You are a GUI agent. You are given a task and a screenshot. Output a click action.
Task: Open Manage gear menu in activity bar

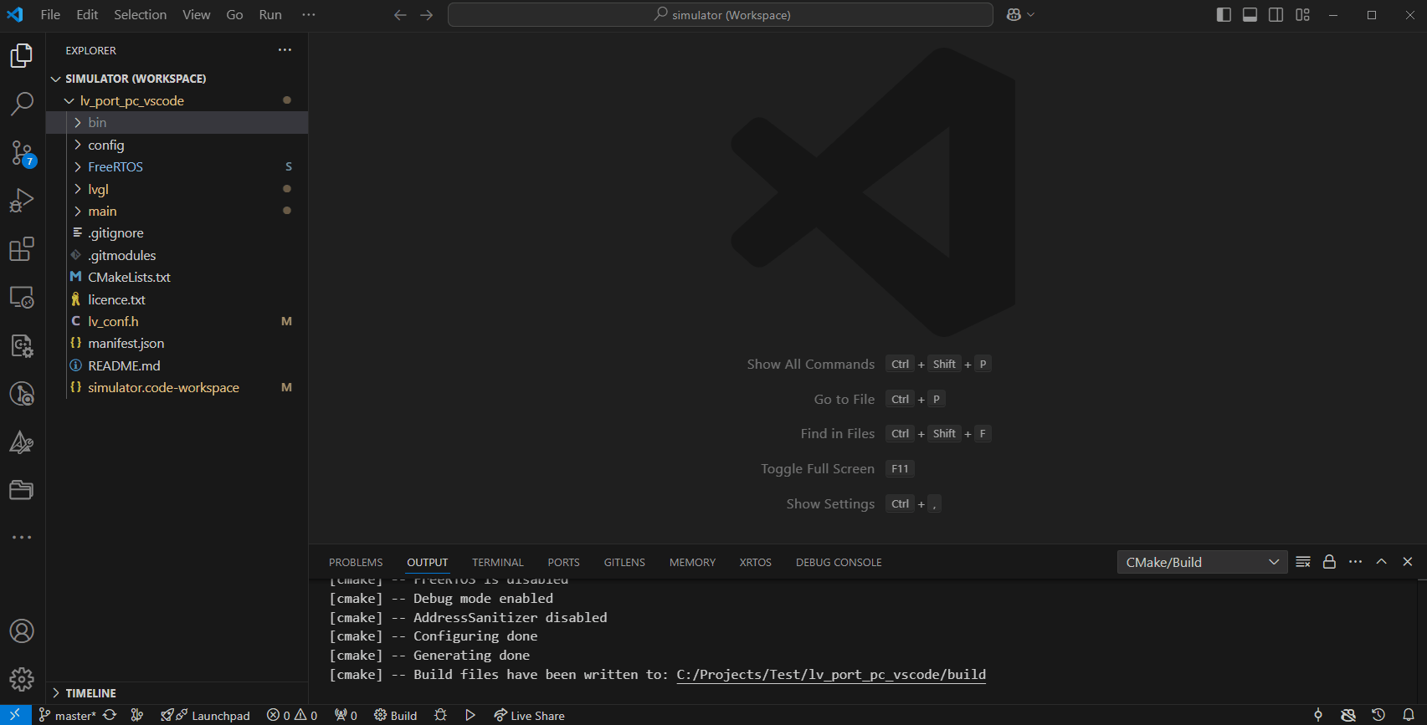pyautogui.click(x=22, y=679)
